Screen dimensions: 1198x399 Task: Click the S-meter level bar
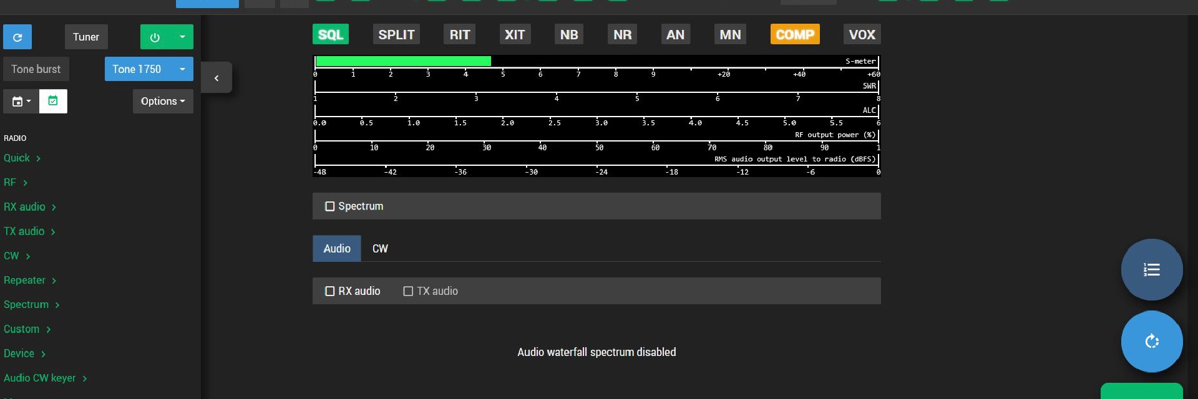click(403, 61)
